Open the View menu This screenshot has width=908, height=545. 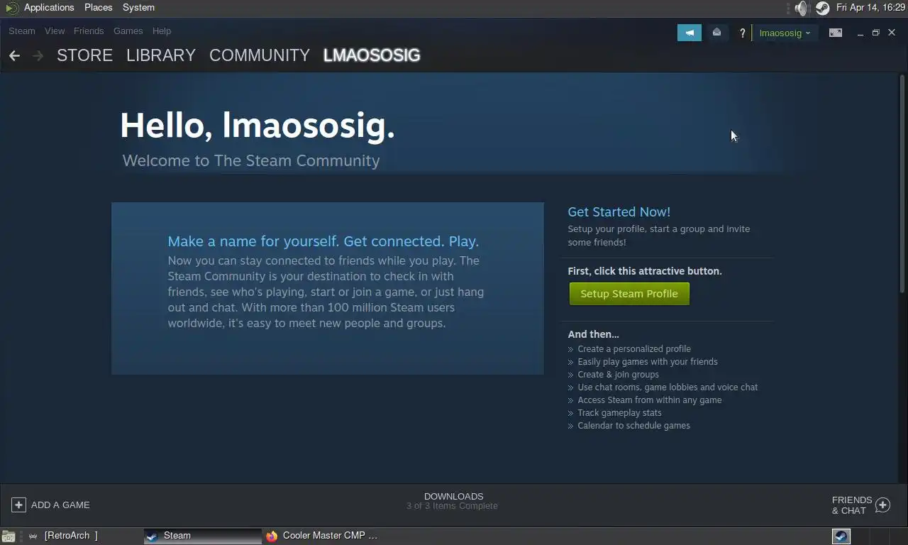pos(55,31)
